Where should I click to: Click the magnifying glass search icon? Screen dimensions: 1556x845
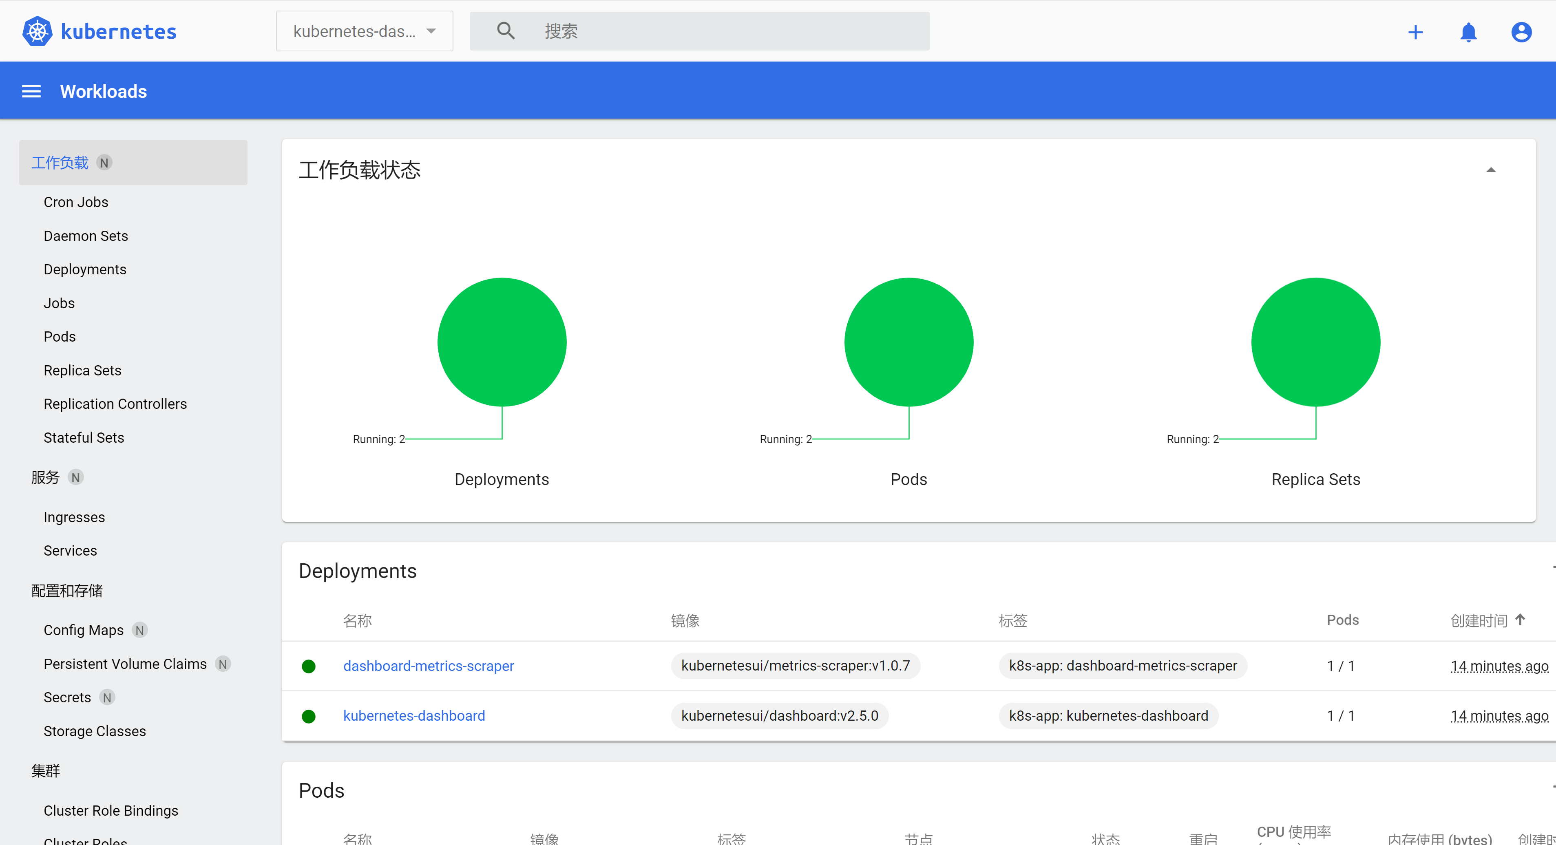point(506,31)
